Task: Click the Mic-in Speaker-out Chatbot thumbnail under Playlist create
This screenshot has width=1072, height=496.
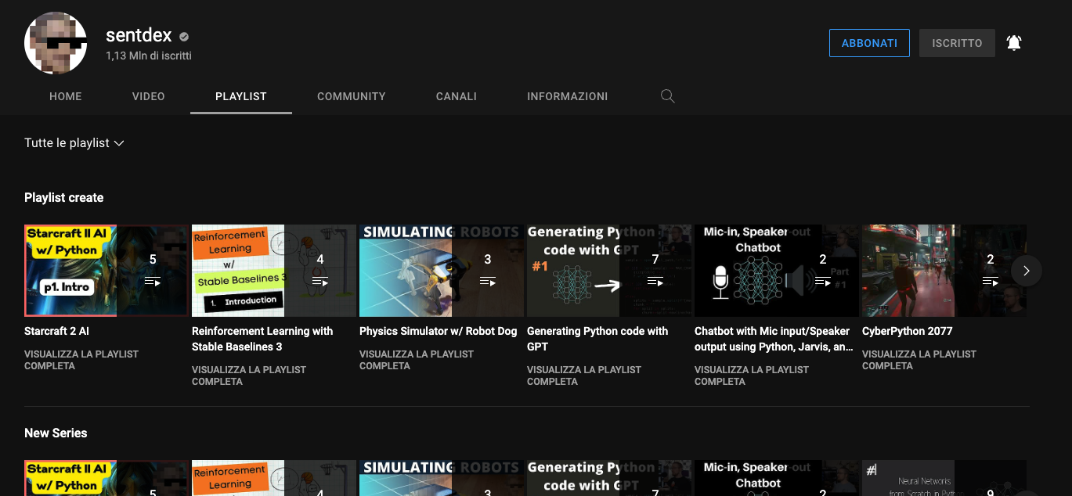Action: point(777,271)
